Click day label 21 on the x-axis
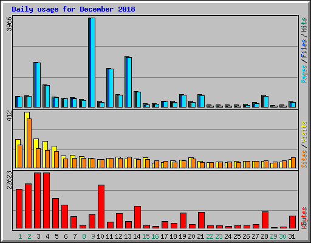 pos(200,236)
